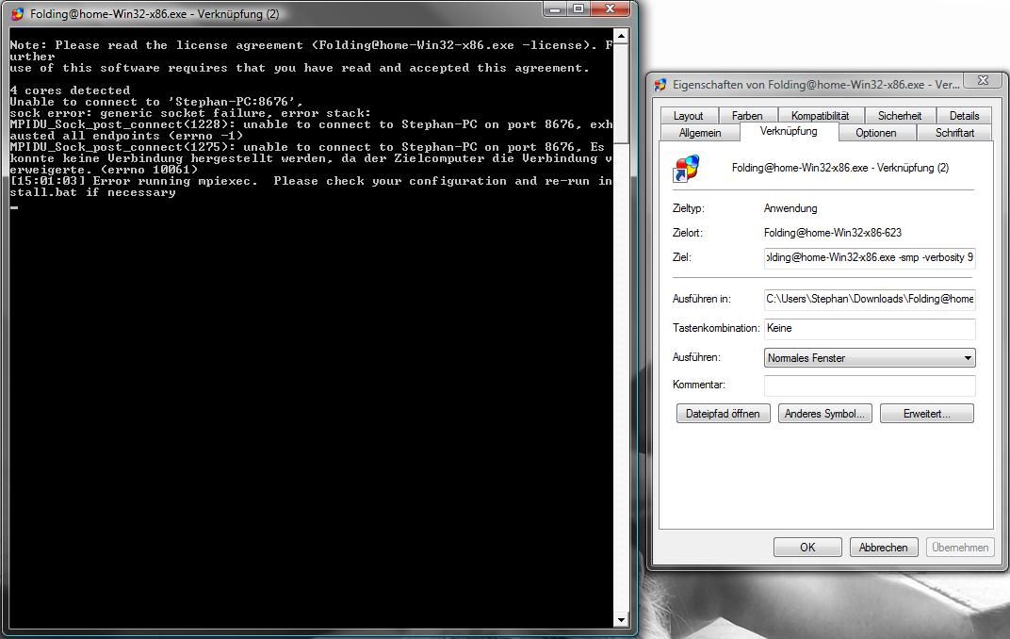Viewport: 1010px width, 639px height.
Task: Go to the Details tab
Action: [964, 115]
